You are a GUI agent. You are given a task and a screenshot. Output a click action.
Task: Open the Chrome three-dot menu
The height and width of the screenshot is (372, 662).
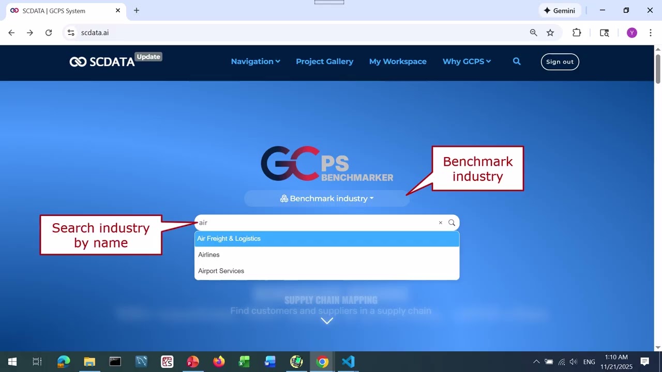tap(651, 33)
